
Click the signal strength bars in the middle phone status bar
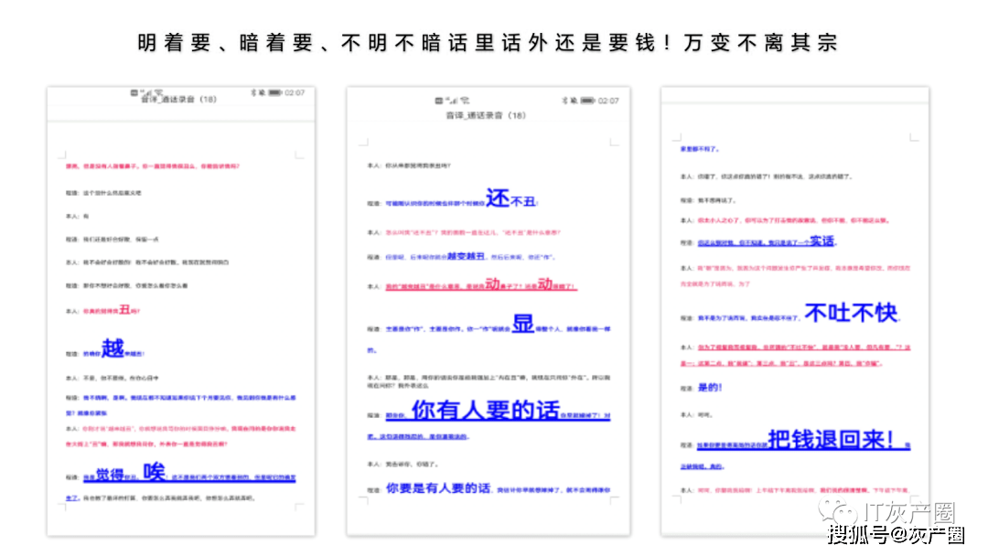pos(453,100)
